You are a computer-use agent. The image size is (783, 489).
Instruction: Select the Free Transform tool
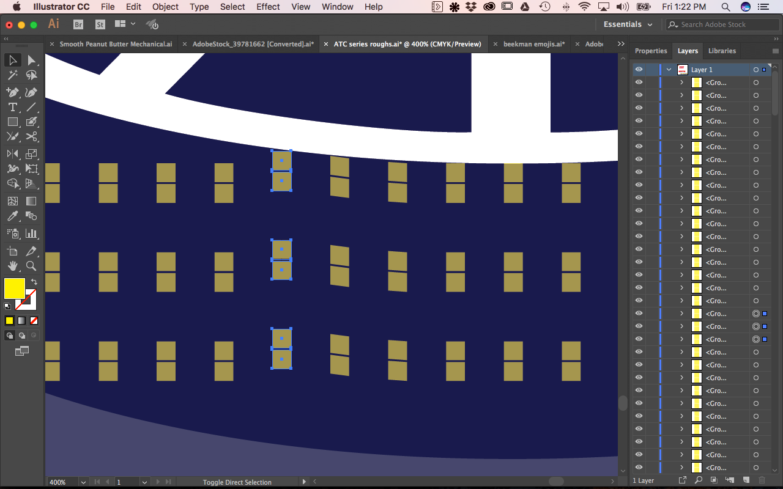[x=31, y=169]
